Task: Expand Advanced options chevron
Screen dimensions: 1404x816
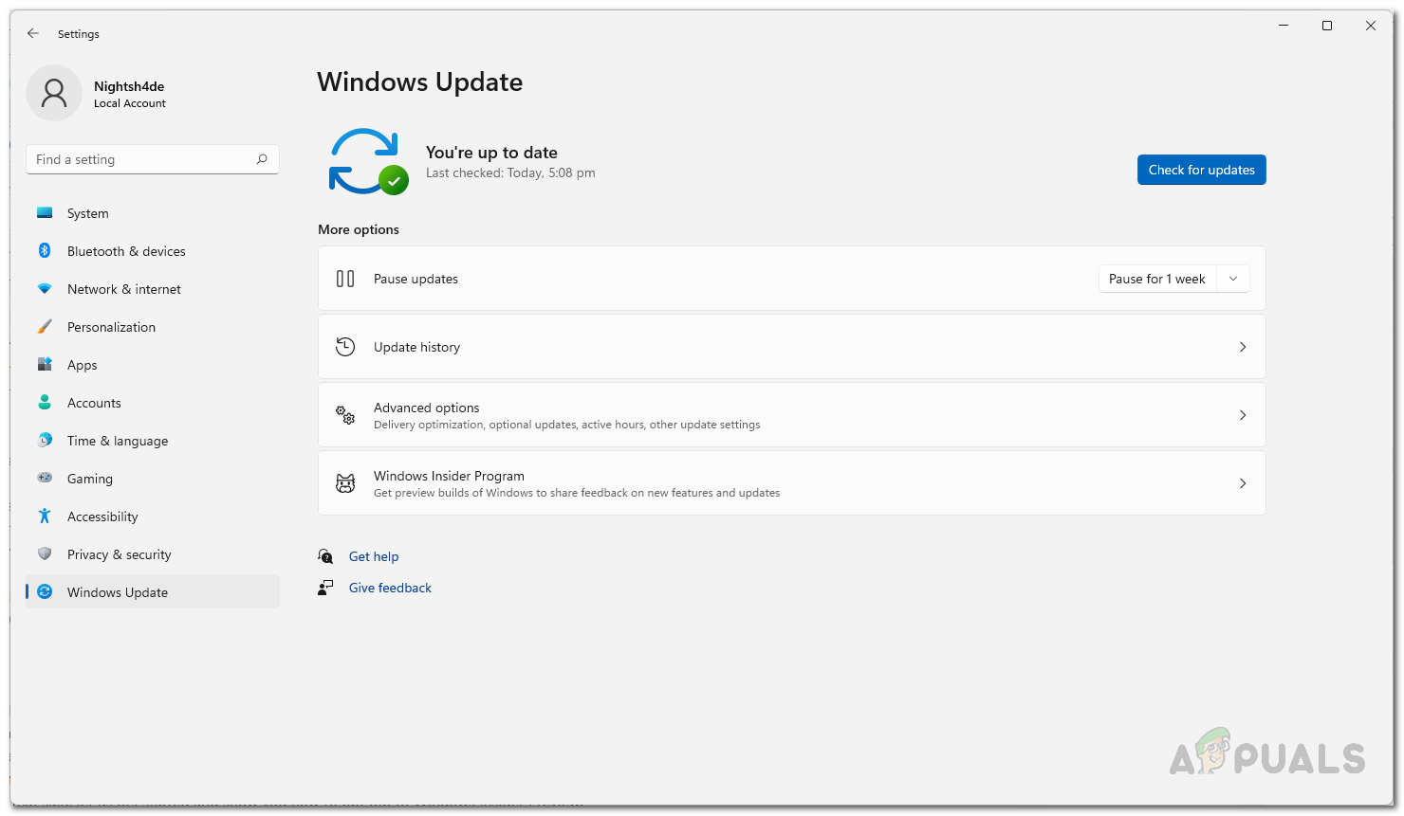Action: point(1243,415)
